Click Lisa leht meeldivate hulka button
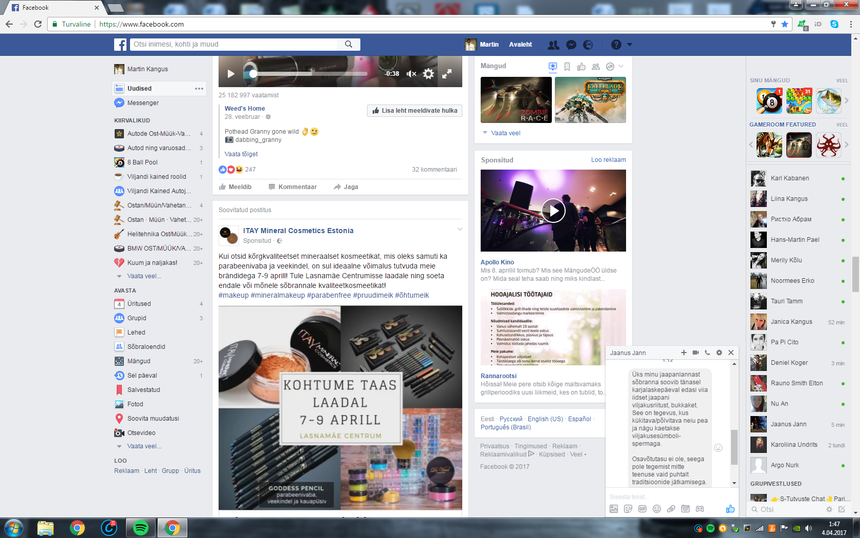The width and height of the screenshot is (860, 538). click(415, 111)
